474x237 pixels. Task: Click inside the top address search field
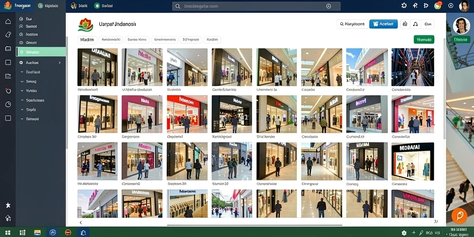point(256,6)
